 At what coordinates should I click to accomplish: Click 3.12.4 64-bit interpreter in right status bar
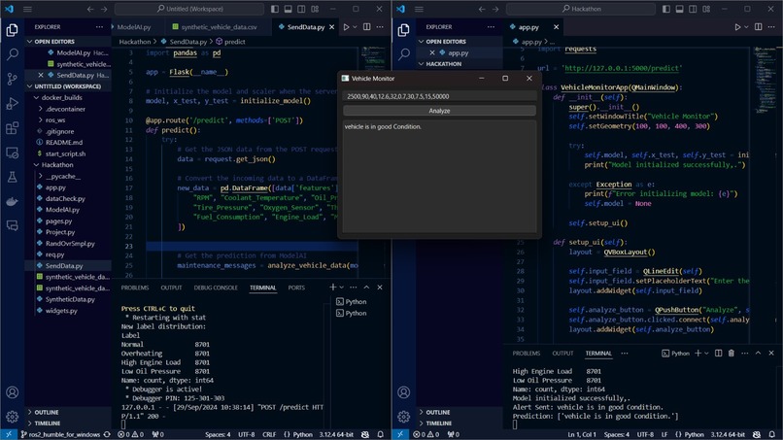(x=728, y=434)
